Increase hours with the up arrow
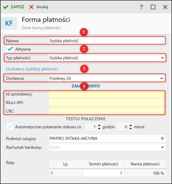Screen dimensions: 172x184 coord(99,126)
